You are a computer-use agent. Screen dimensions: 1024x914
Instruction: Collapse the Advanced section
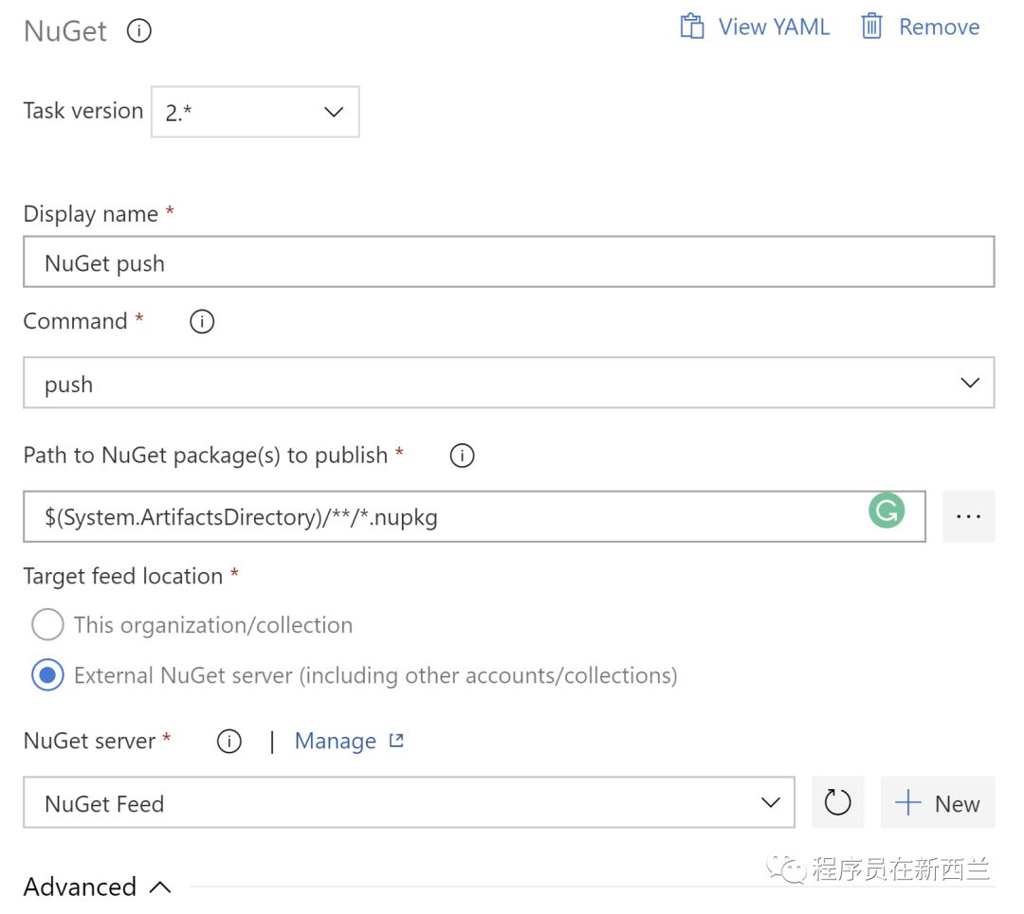[x=98, y=887]
